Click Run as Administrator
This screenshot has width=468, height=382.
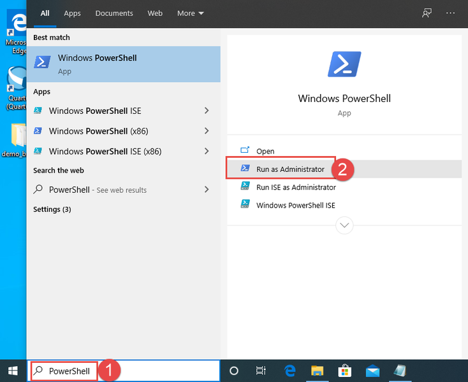coord(344,169)
